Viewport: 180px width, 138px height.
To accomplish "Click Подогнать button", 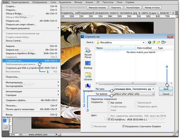I will 116,7.
